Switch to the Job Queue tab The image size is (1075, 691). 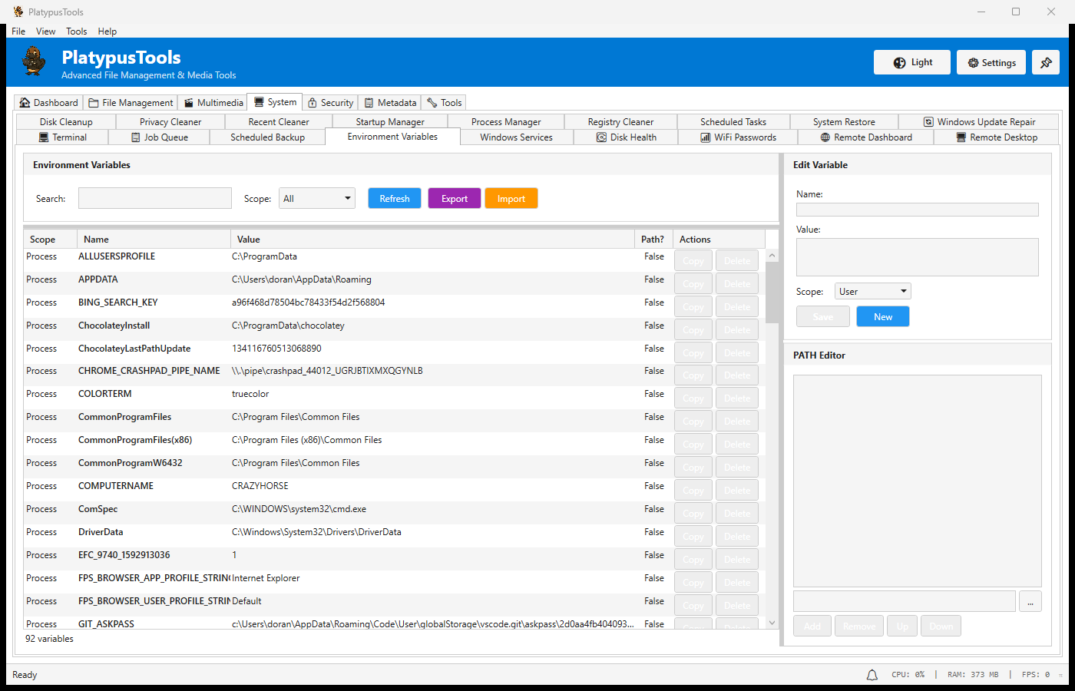point(159,137)
